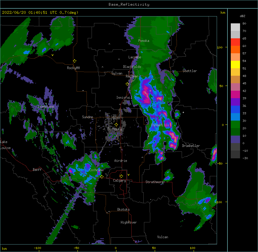The width and height of the screenshot is (258, 252).
Task: Click the Didsbury label
Action: click(x=115, y=129)
